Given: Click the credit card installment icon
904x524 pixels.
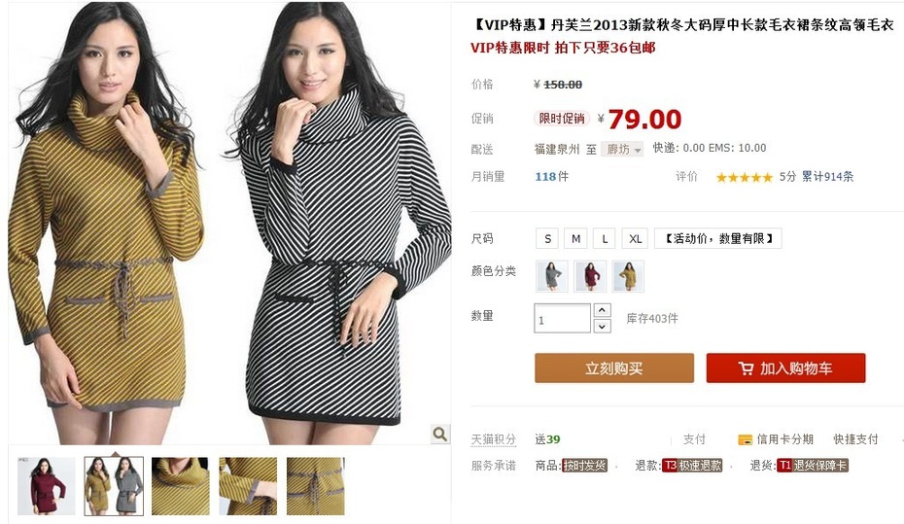Looking at the screenshot, I should [745, 439].
